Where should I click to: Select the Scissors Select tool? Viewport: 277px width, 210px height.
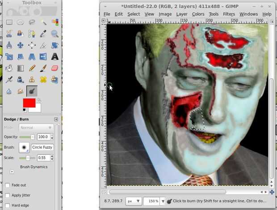[x=9, y=34]
